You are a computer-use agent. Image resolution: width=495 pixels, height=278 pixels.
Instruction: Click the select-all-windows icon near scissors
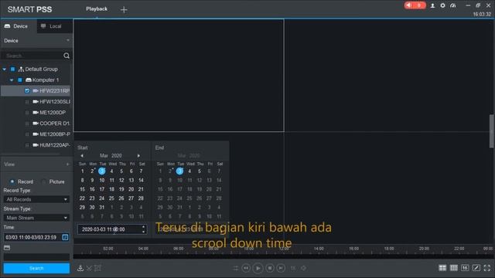point(98,268)
